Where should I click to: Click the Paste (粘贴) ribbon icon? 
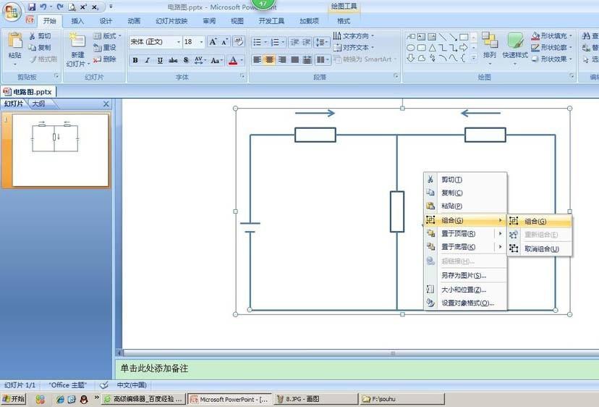point(14,45)
